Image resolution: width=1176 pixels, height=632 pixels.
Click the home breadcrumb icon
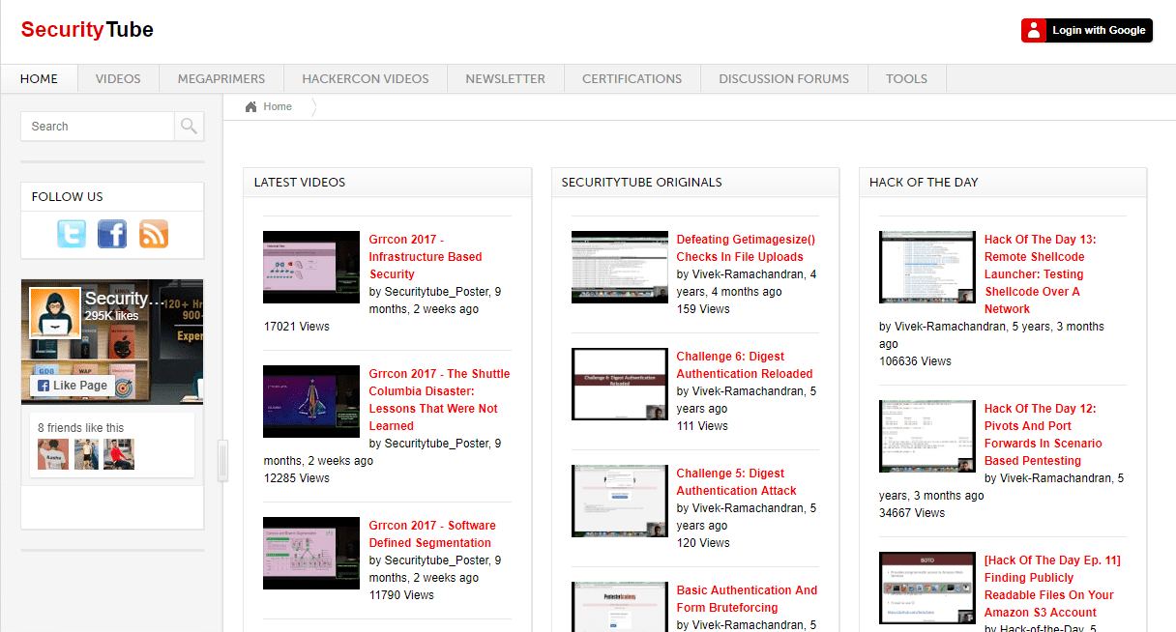(x=251, y=107)
